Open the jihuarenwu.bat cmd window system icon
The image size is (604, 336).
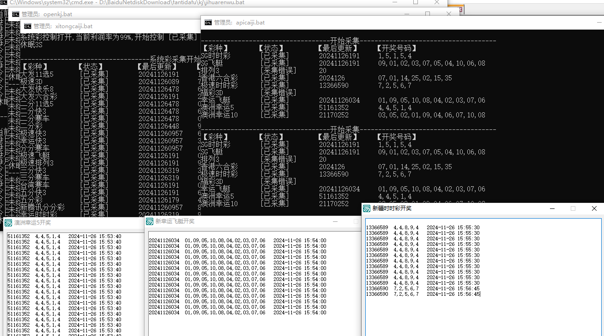click(4, 2)
